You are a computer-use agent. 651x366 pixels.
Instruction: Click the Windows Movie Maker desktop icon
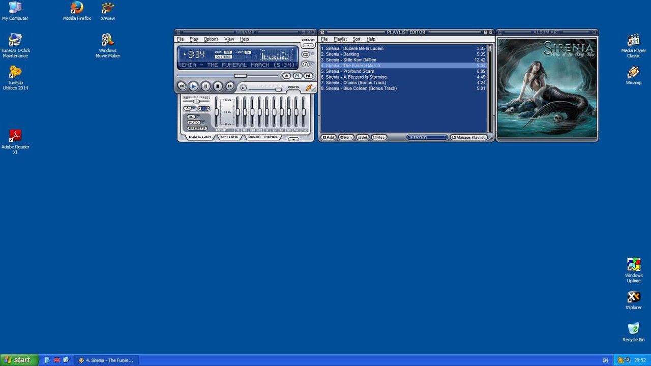[108, 46]
